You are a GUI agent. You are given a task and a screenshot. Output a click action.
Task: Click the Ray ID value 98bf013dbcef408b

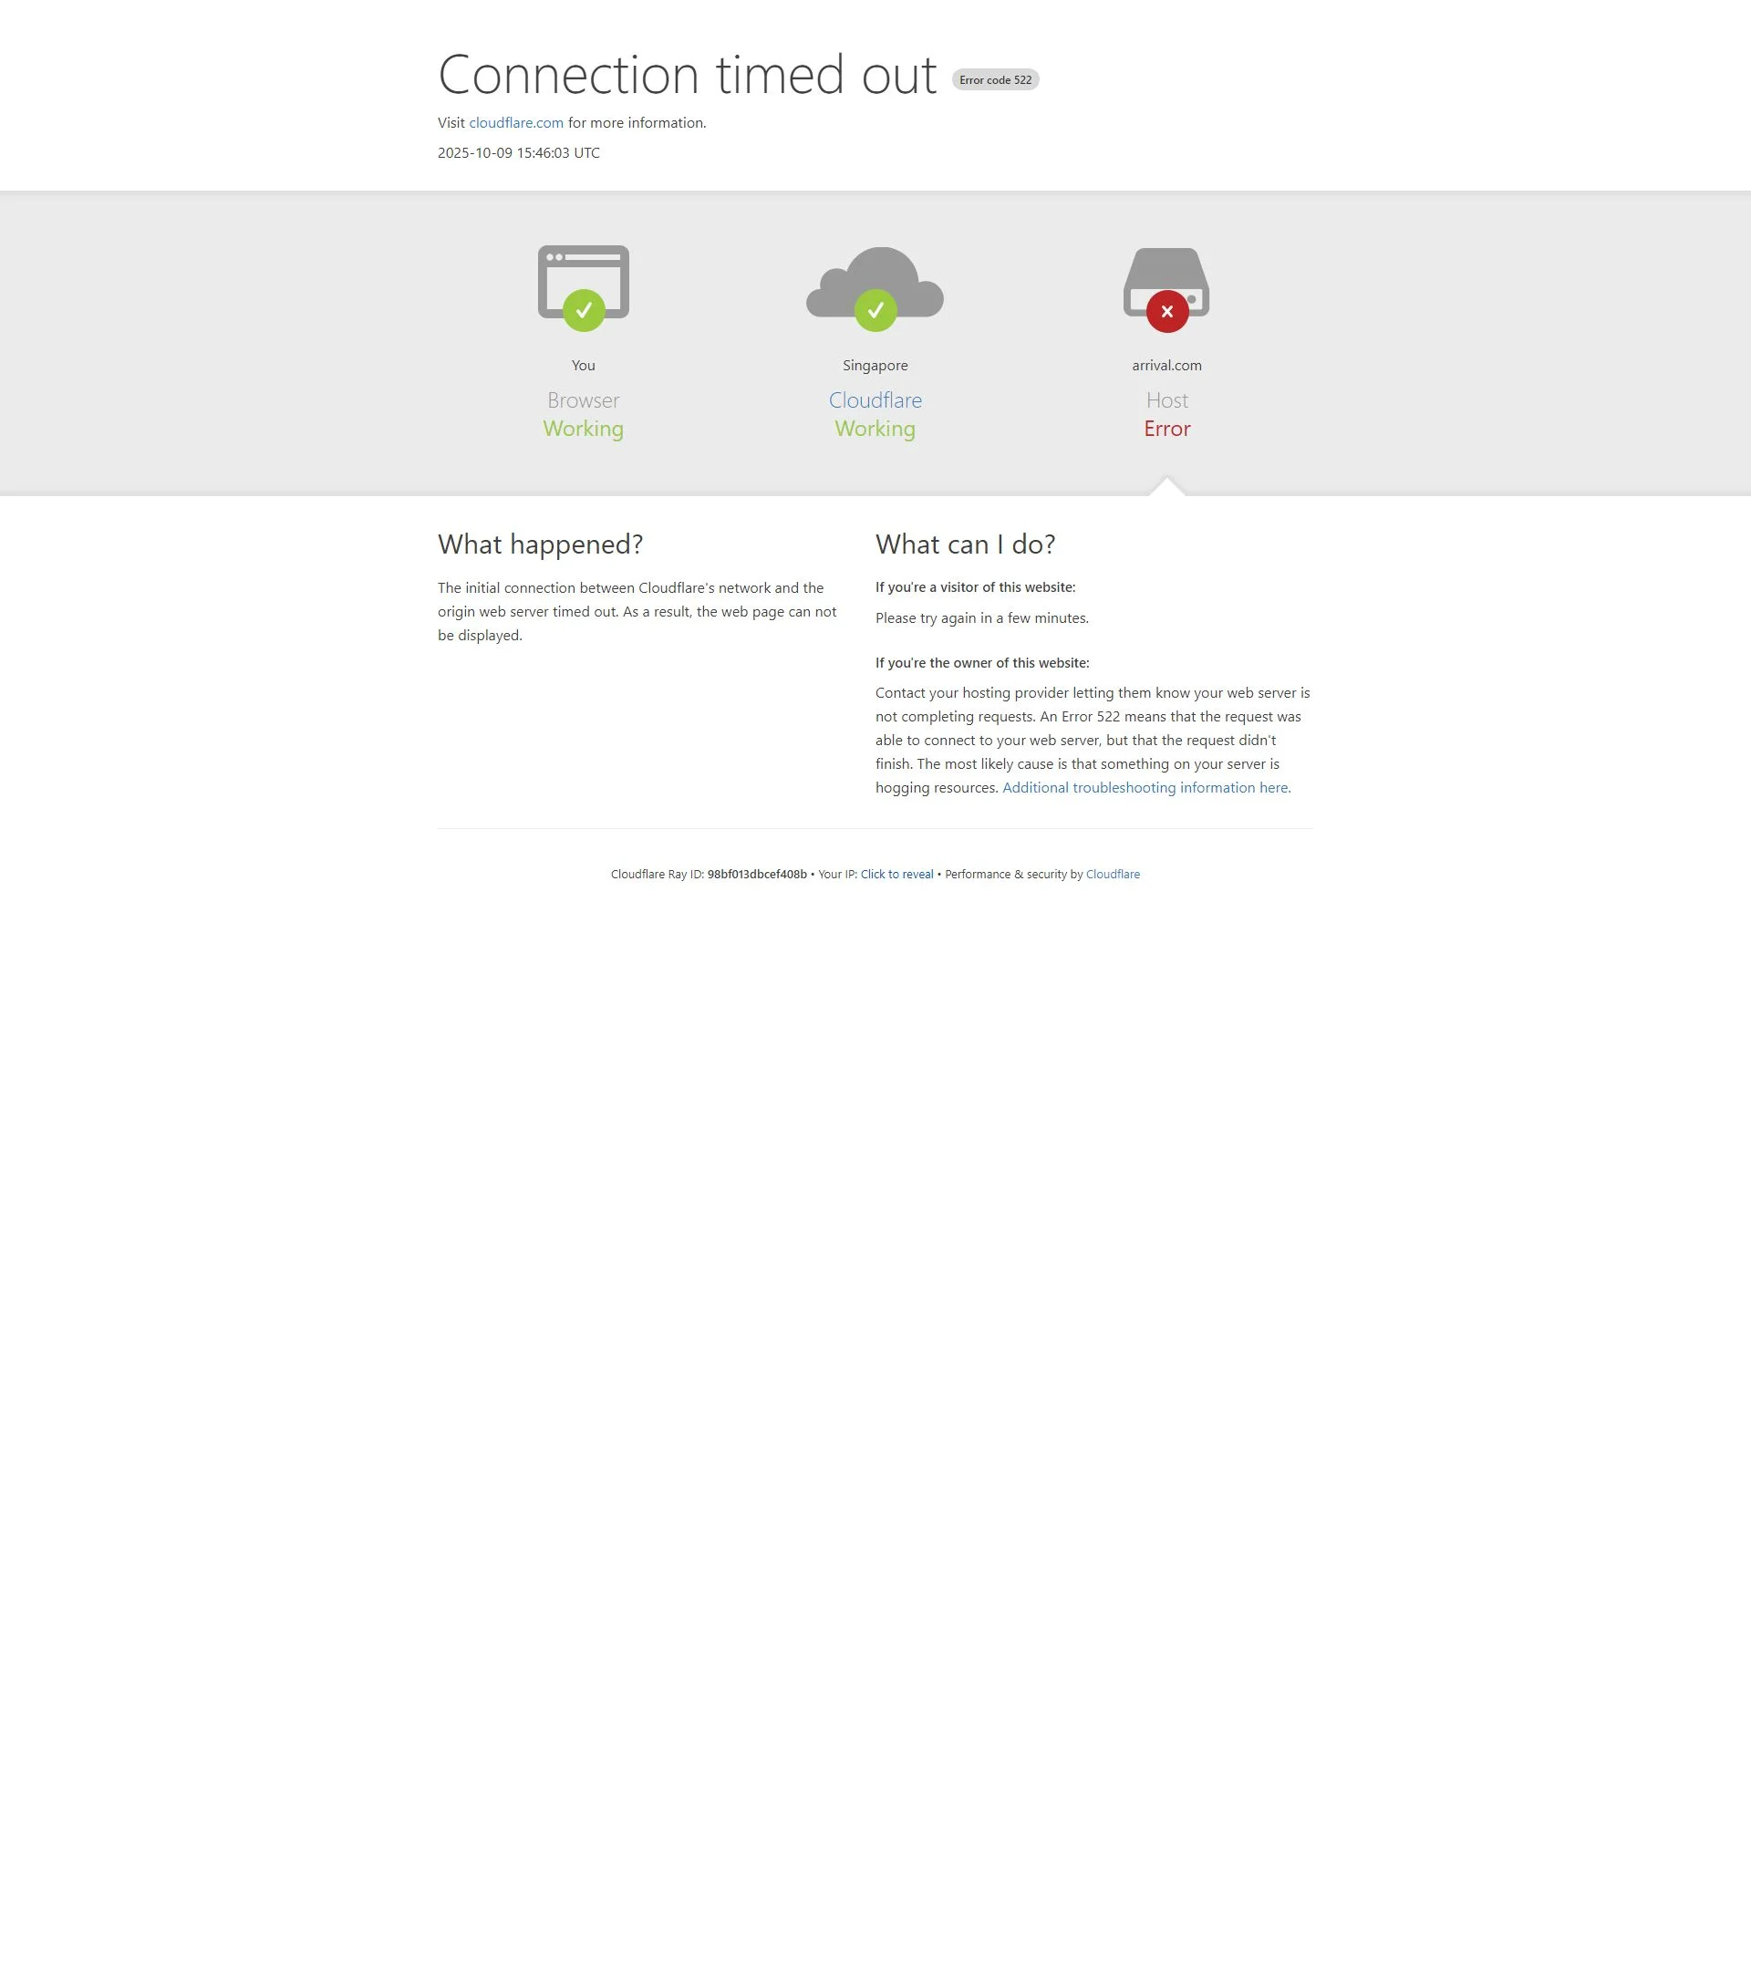[756, 874]
